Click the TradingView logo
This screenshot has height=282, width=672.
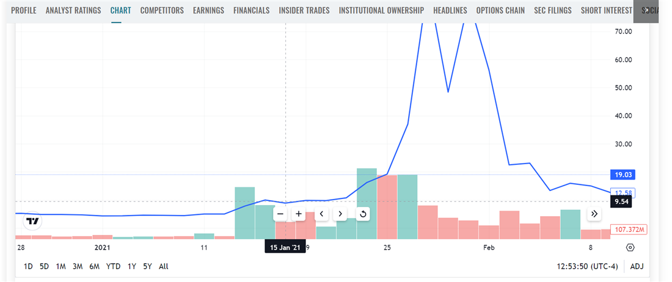[33, 221]
